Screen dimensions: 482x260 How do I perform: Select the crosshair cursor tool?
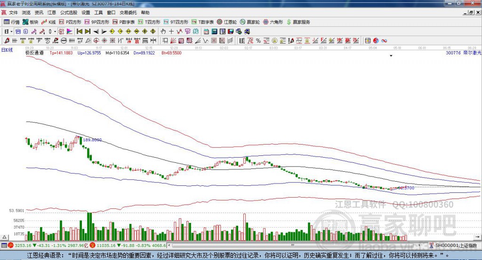click(171, 31)
